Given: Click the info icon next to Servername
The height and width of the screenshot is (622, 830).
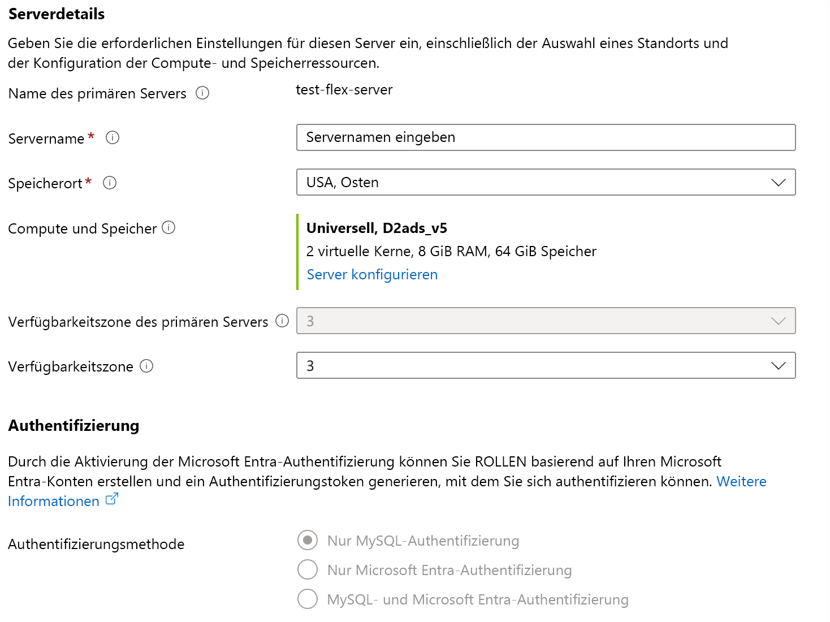Looking at the screenshot, I should click(x=113, y=137).
